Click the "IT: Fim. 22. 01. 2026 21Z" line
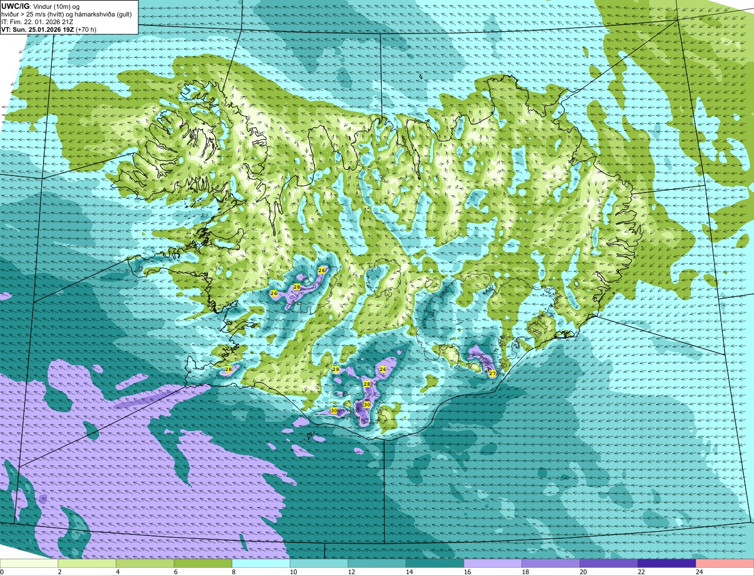The height and width of the screenshot is (576, 754). [x=38, y=22]
